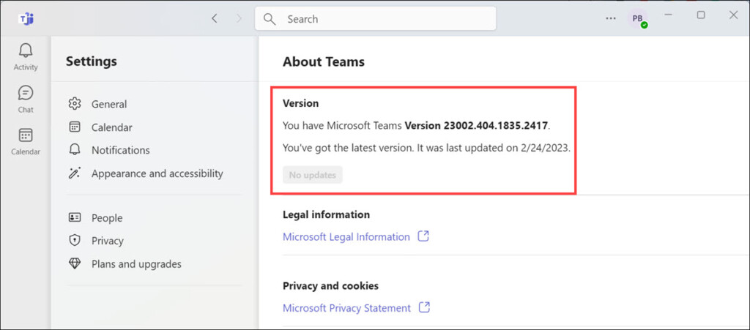Select General in Settings

pyautogui.click(x=108, y=104)
